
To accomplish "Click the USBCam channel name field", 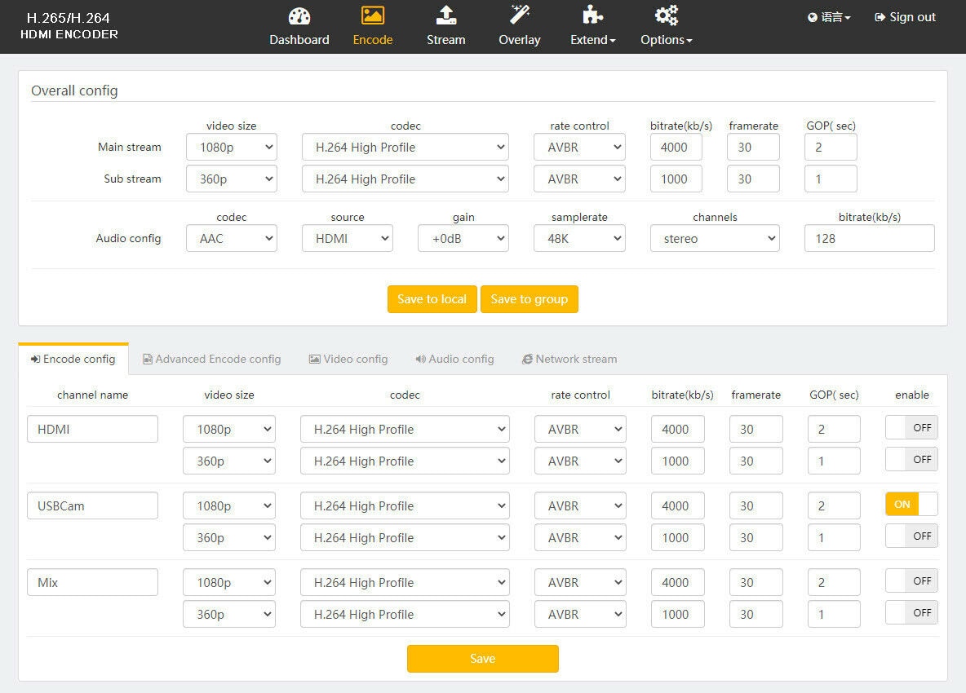I will pos(92,506).
